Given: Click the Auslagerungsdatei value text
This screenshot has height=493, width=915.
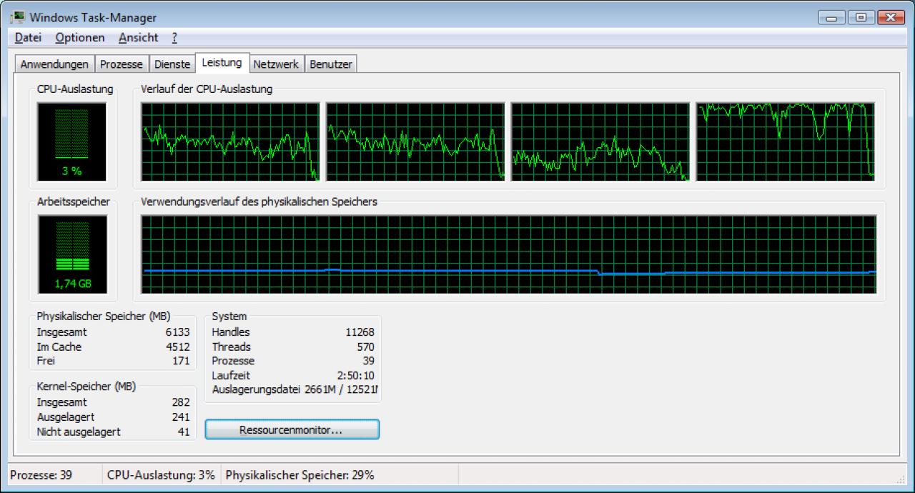Looking at the screenshot, I should pos(341,389).
